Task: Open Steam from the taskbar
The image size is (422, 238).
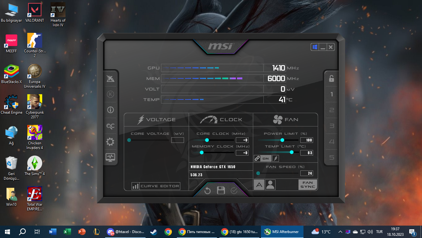Action: point(153,231)
